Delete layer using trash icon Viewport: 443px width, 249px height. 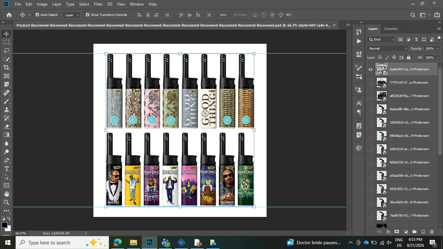click(432, 232)
